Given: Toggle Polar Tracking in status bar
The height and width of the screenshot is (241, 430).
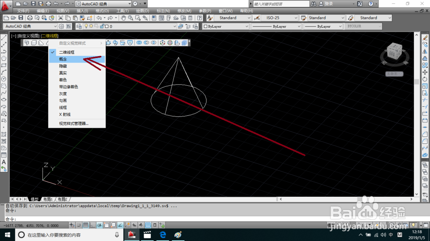Looking at the screenshot, I should pos(99,225).
